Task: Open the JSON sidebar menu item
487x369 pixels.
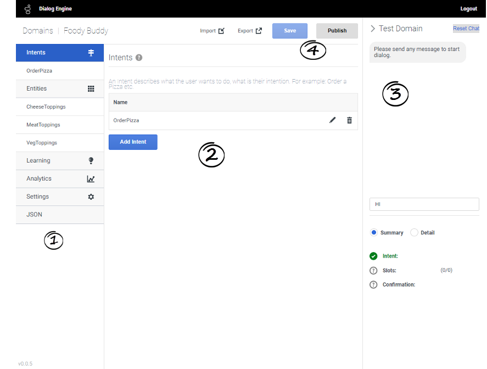Action: click(35, 215)
